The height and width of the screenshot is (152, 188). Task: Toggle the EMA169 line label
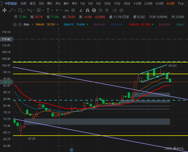(x=117, y=24)
